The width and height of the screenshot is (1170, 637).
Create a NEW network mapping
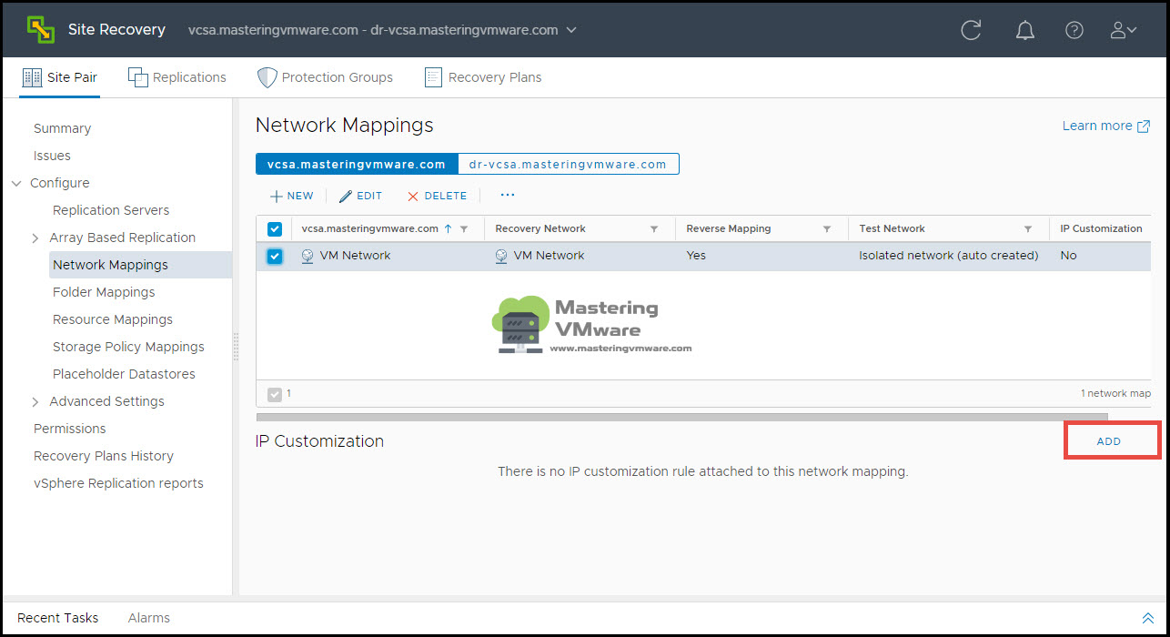[x=292, y=196]
